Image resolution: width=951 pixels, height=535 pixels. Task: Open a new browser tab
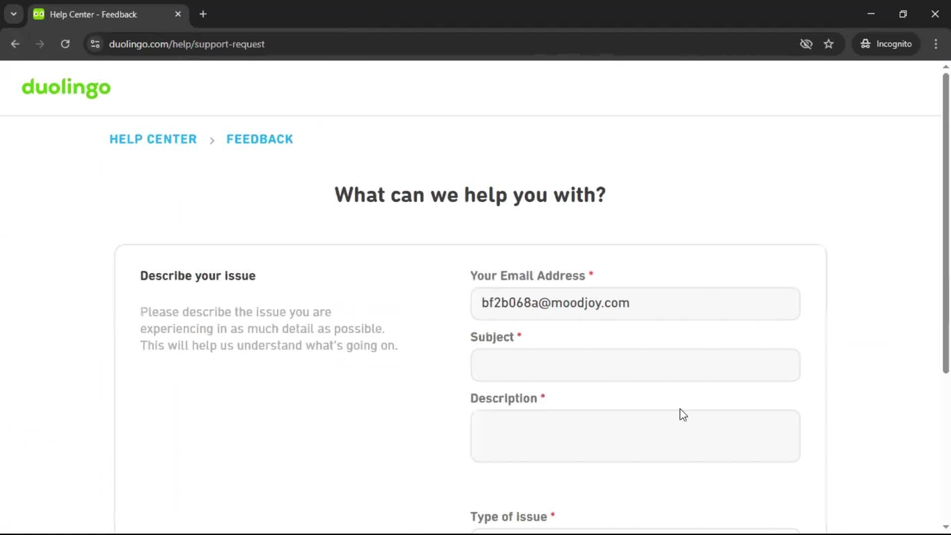pyautogui.click(x=203, y=14)
